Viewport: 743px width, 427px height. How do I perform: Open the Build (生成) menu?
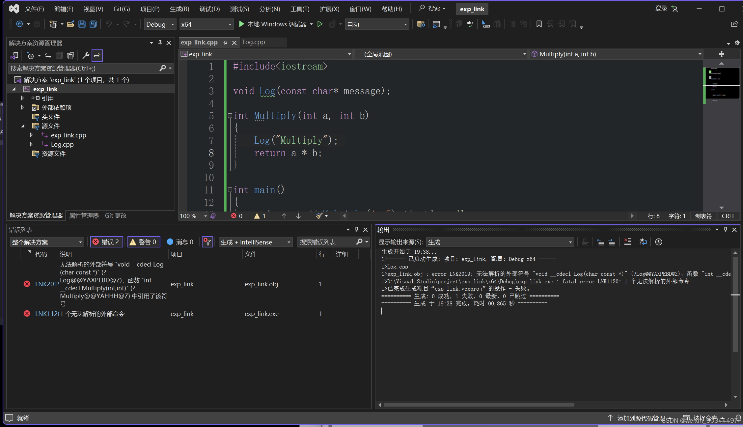pos(179,9)
